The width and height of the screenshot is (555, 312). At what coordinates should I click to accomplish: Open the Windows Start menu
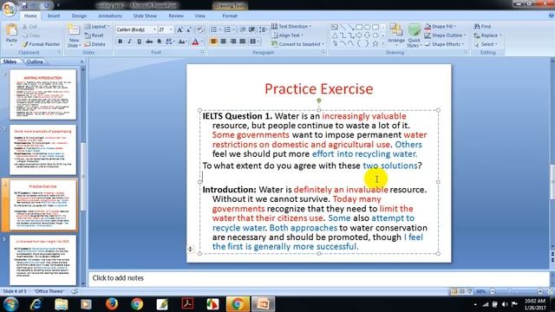(10, 304)
